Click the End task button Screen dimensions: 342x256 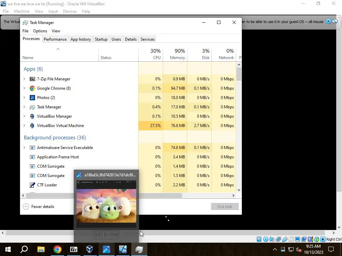click(x=225, y=207)
